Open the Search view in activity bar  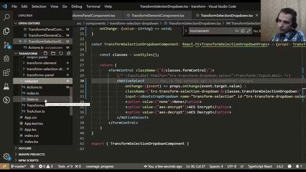pyautogui.click(x=6, y=17)
